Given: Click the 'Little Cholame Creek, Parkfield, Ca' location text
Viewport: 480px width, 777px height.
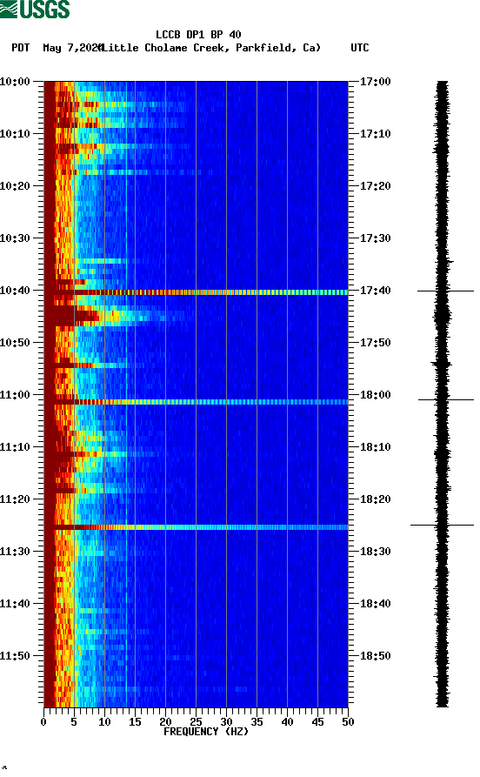Looking at the screenshot, I should point(211,48).
